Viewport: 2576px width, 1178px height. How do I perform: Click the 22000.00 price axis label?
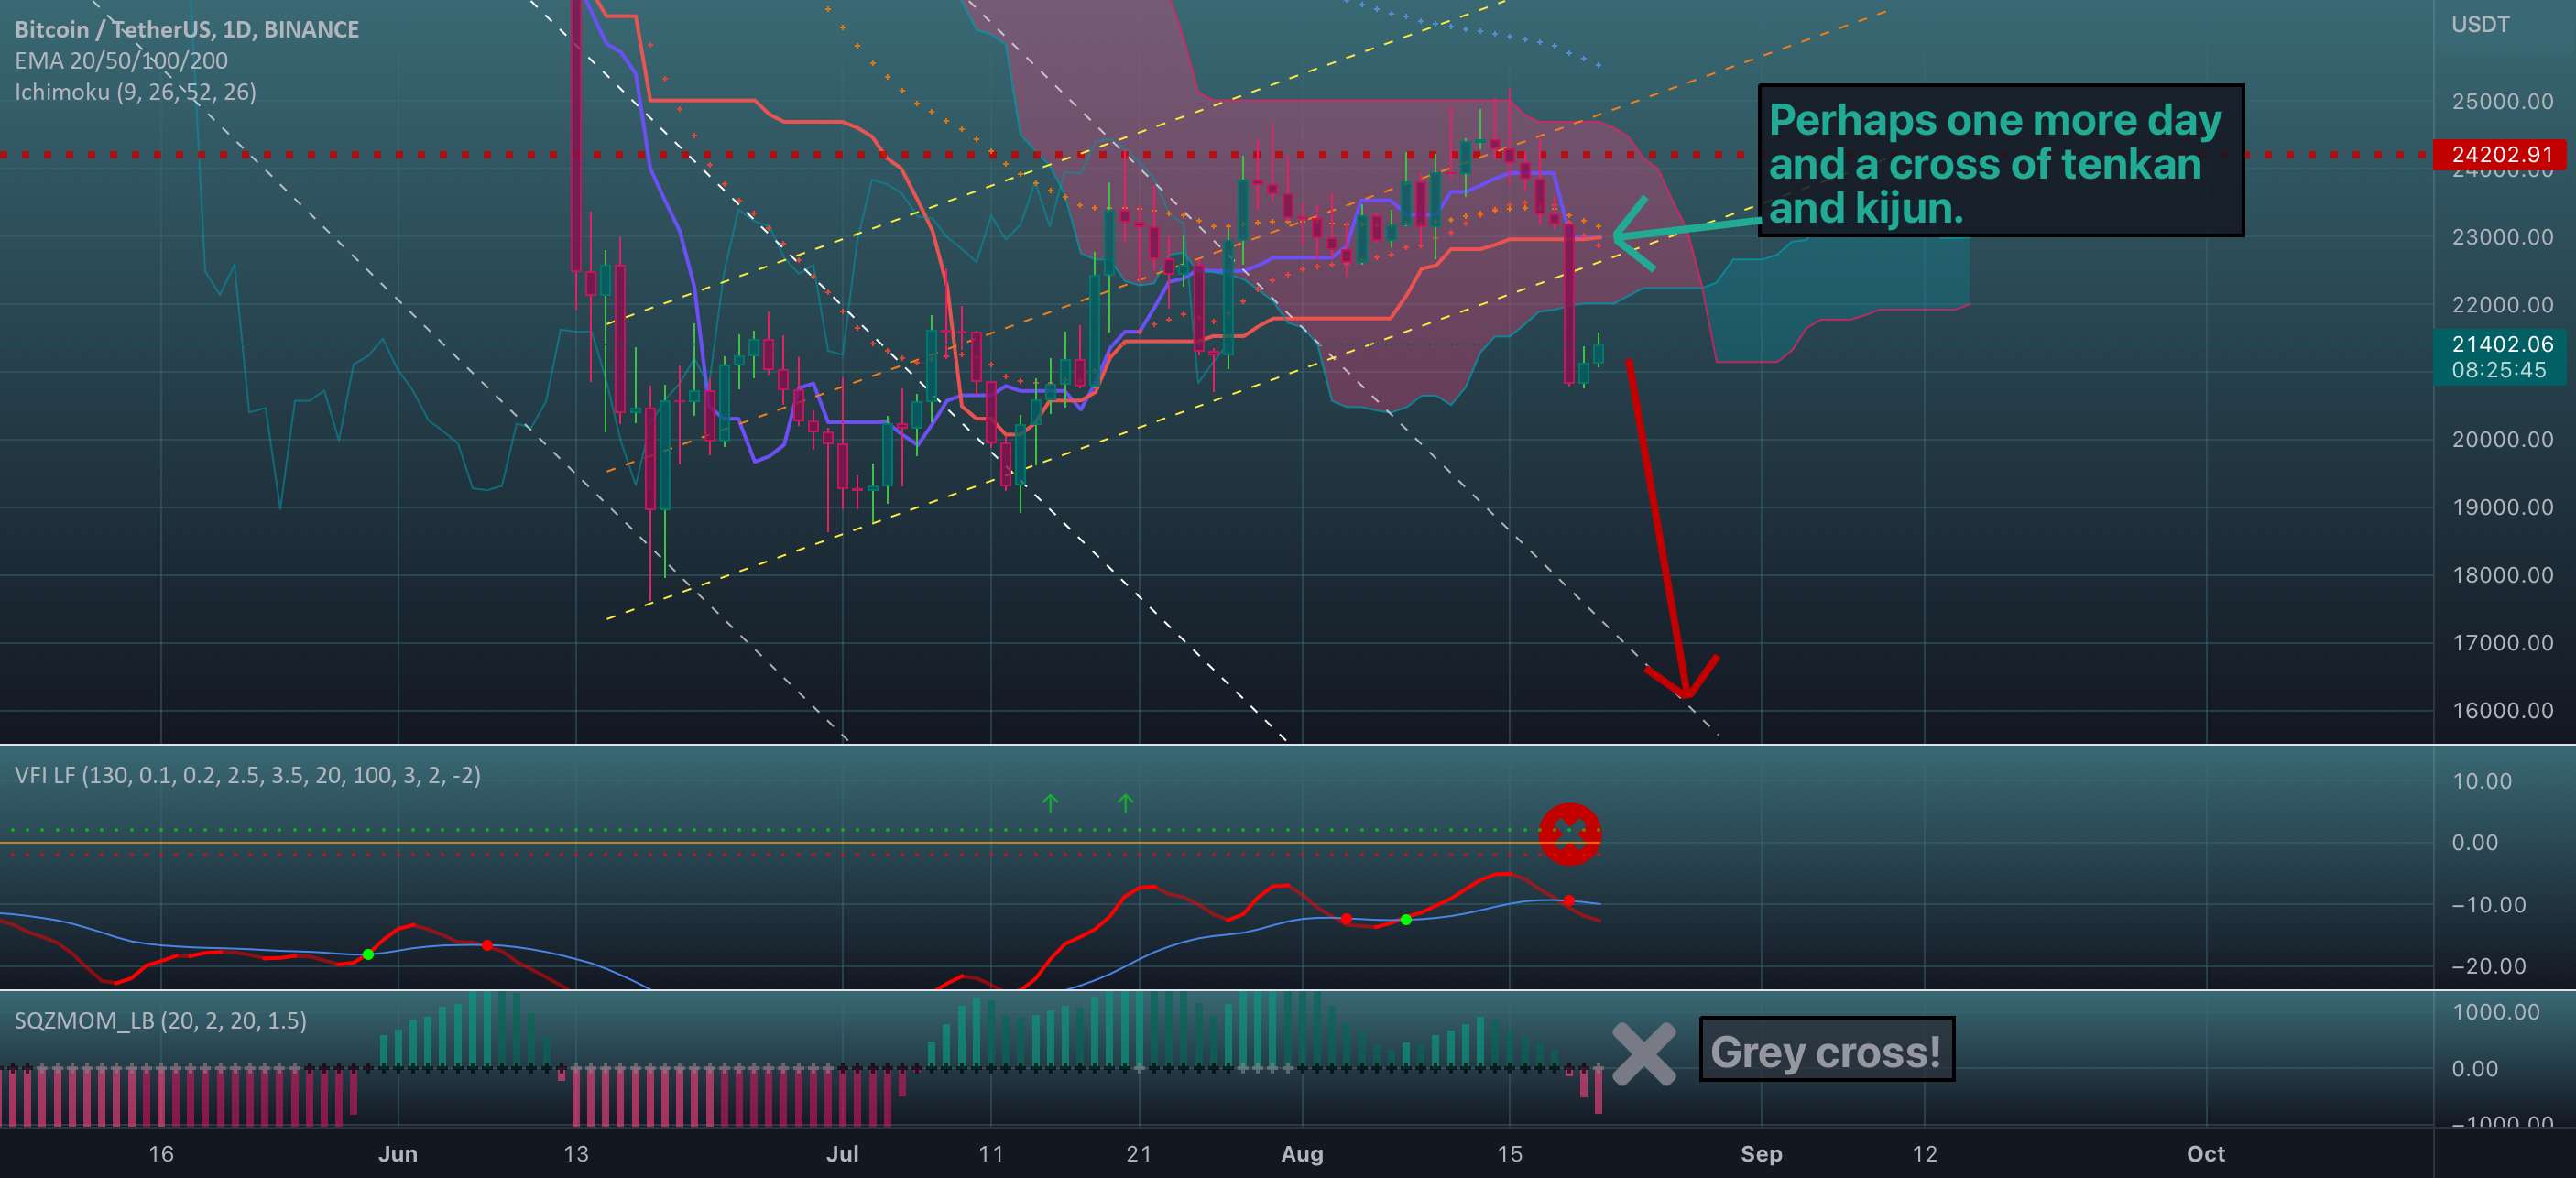2502,304
